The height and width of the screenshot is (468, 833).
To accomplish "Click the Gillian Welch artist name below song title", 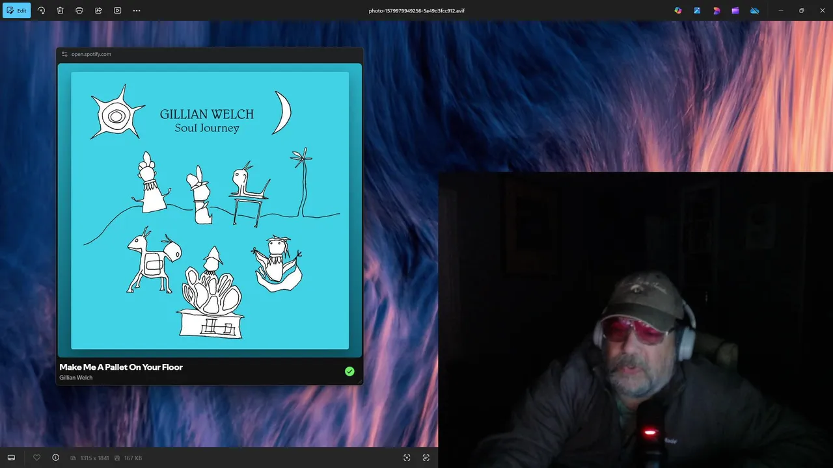I will coord(76,378).
